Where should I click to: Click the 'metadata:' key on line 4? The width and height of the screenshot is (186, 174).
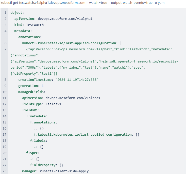[23, 31]
